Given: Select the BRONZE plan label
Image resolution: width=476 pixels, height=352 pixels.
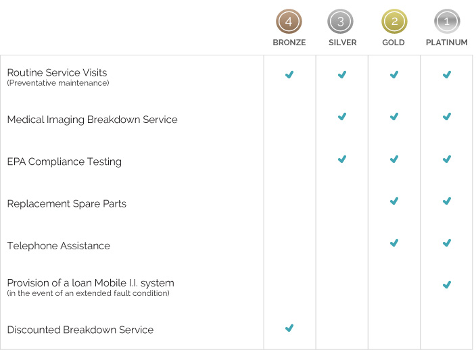Looking at the screenshot, I should [x=289, y=42].
